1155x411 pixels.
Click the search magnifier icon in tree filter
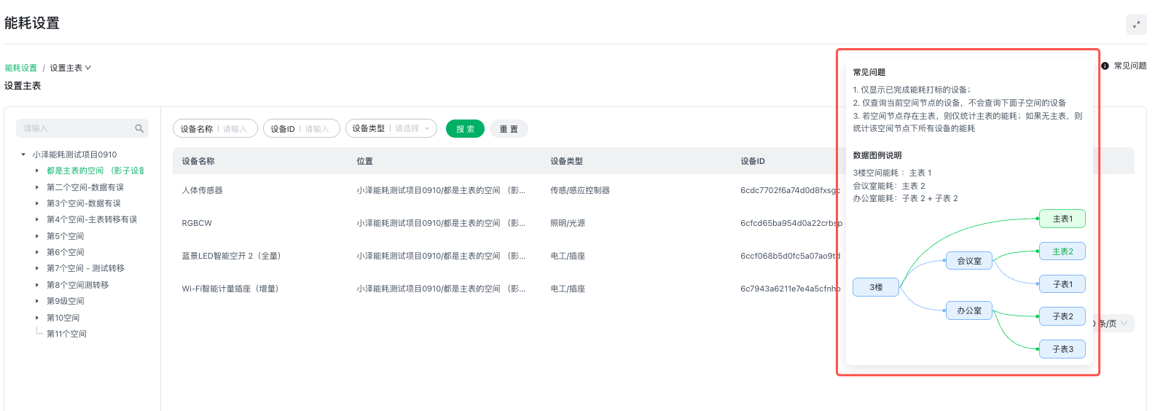139,128
